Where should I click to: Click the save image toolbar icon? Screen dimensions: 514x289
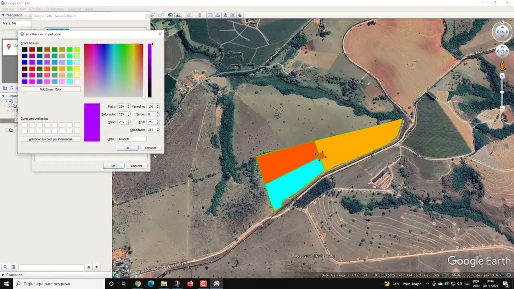tap(225, 15)
